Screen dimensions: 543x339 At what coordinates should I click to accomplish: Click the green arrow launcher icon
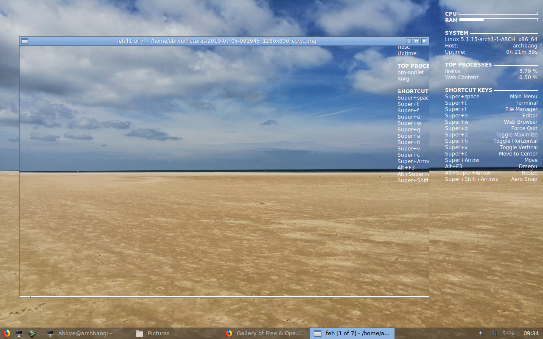[32, 333]
